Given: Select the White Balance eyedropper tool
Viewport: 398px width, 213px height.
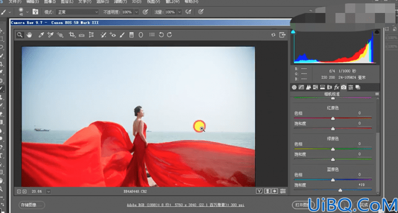Looking at the screenshot, I should coord(41,35).
